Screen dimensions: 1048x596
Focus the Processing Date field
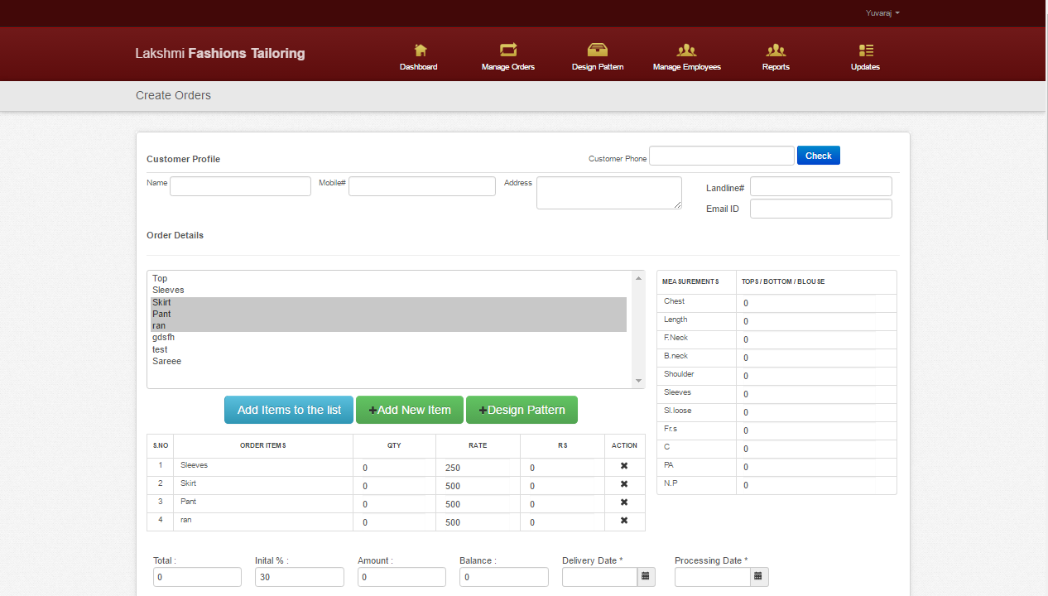713,577
